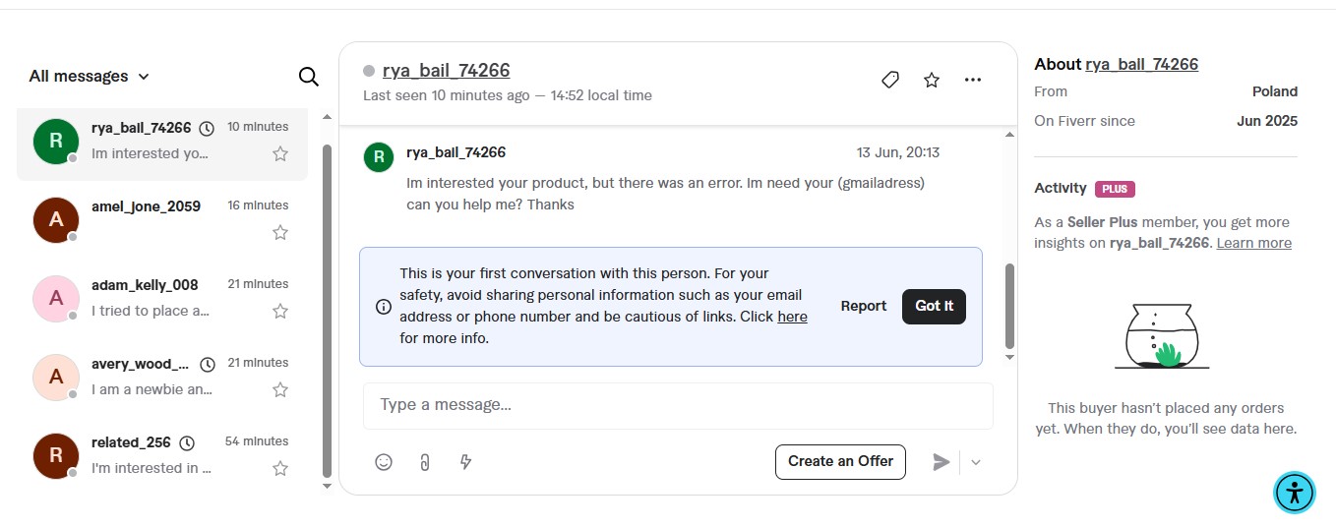The width and height of the screenshot is (1336, 527).
Task: Search messages with the magnifier icon
Action: [x=308, y=77]
